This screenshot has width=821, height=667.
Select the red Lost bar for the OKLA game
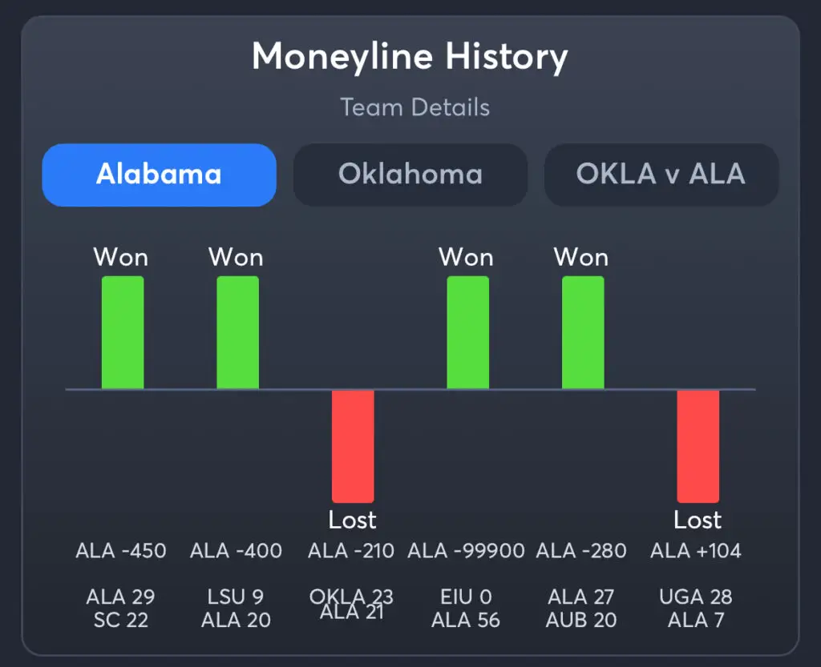pos(351,444)
